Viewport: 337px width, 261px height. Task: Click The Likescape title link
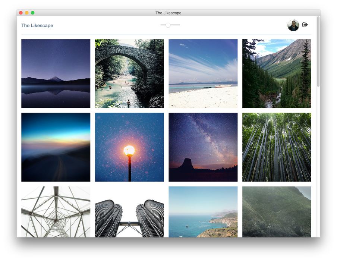click(x=37, y=26)
